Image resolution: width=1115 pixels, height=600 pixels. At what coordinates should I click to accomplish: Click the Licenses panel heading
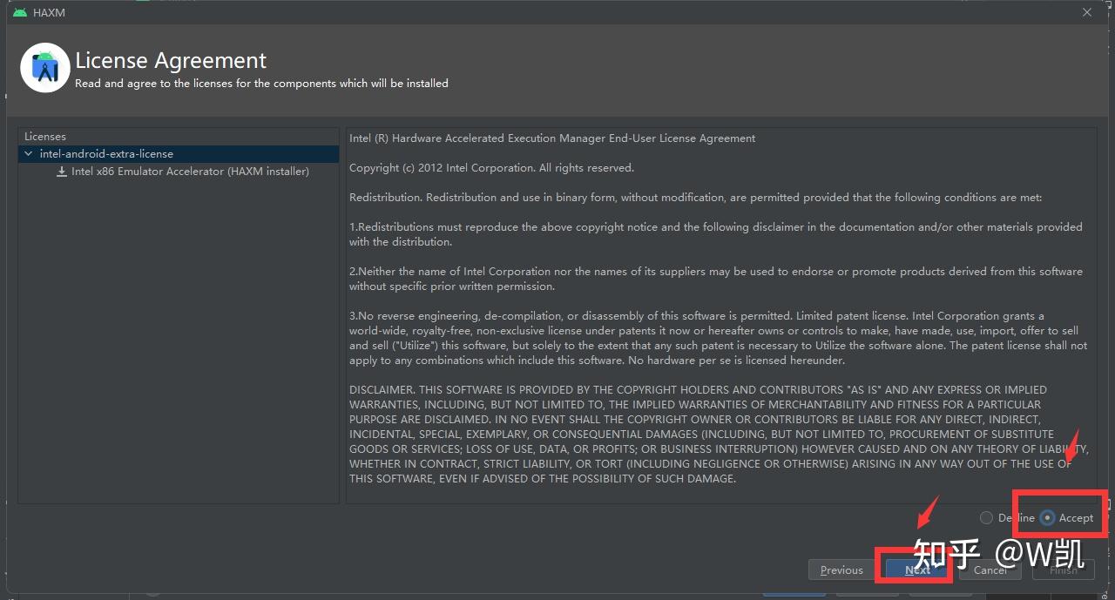[45, 136]
